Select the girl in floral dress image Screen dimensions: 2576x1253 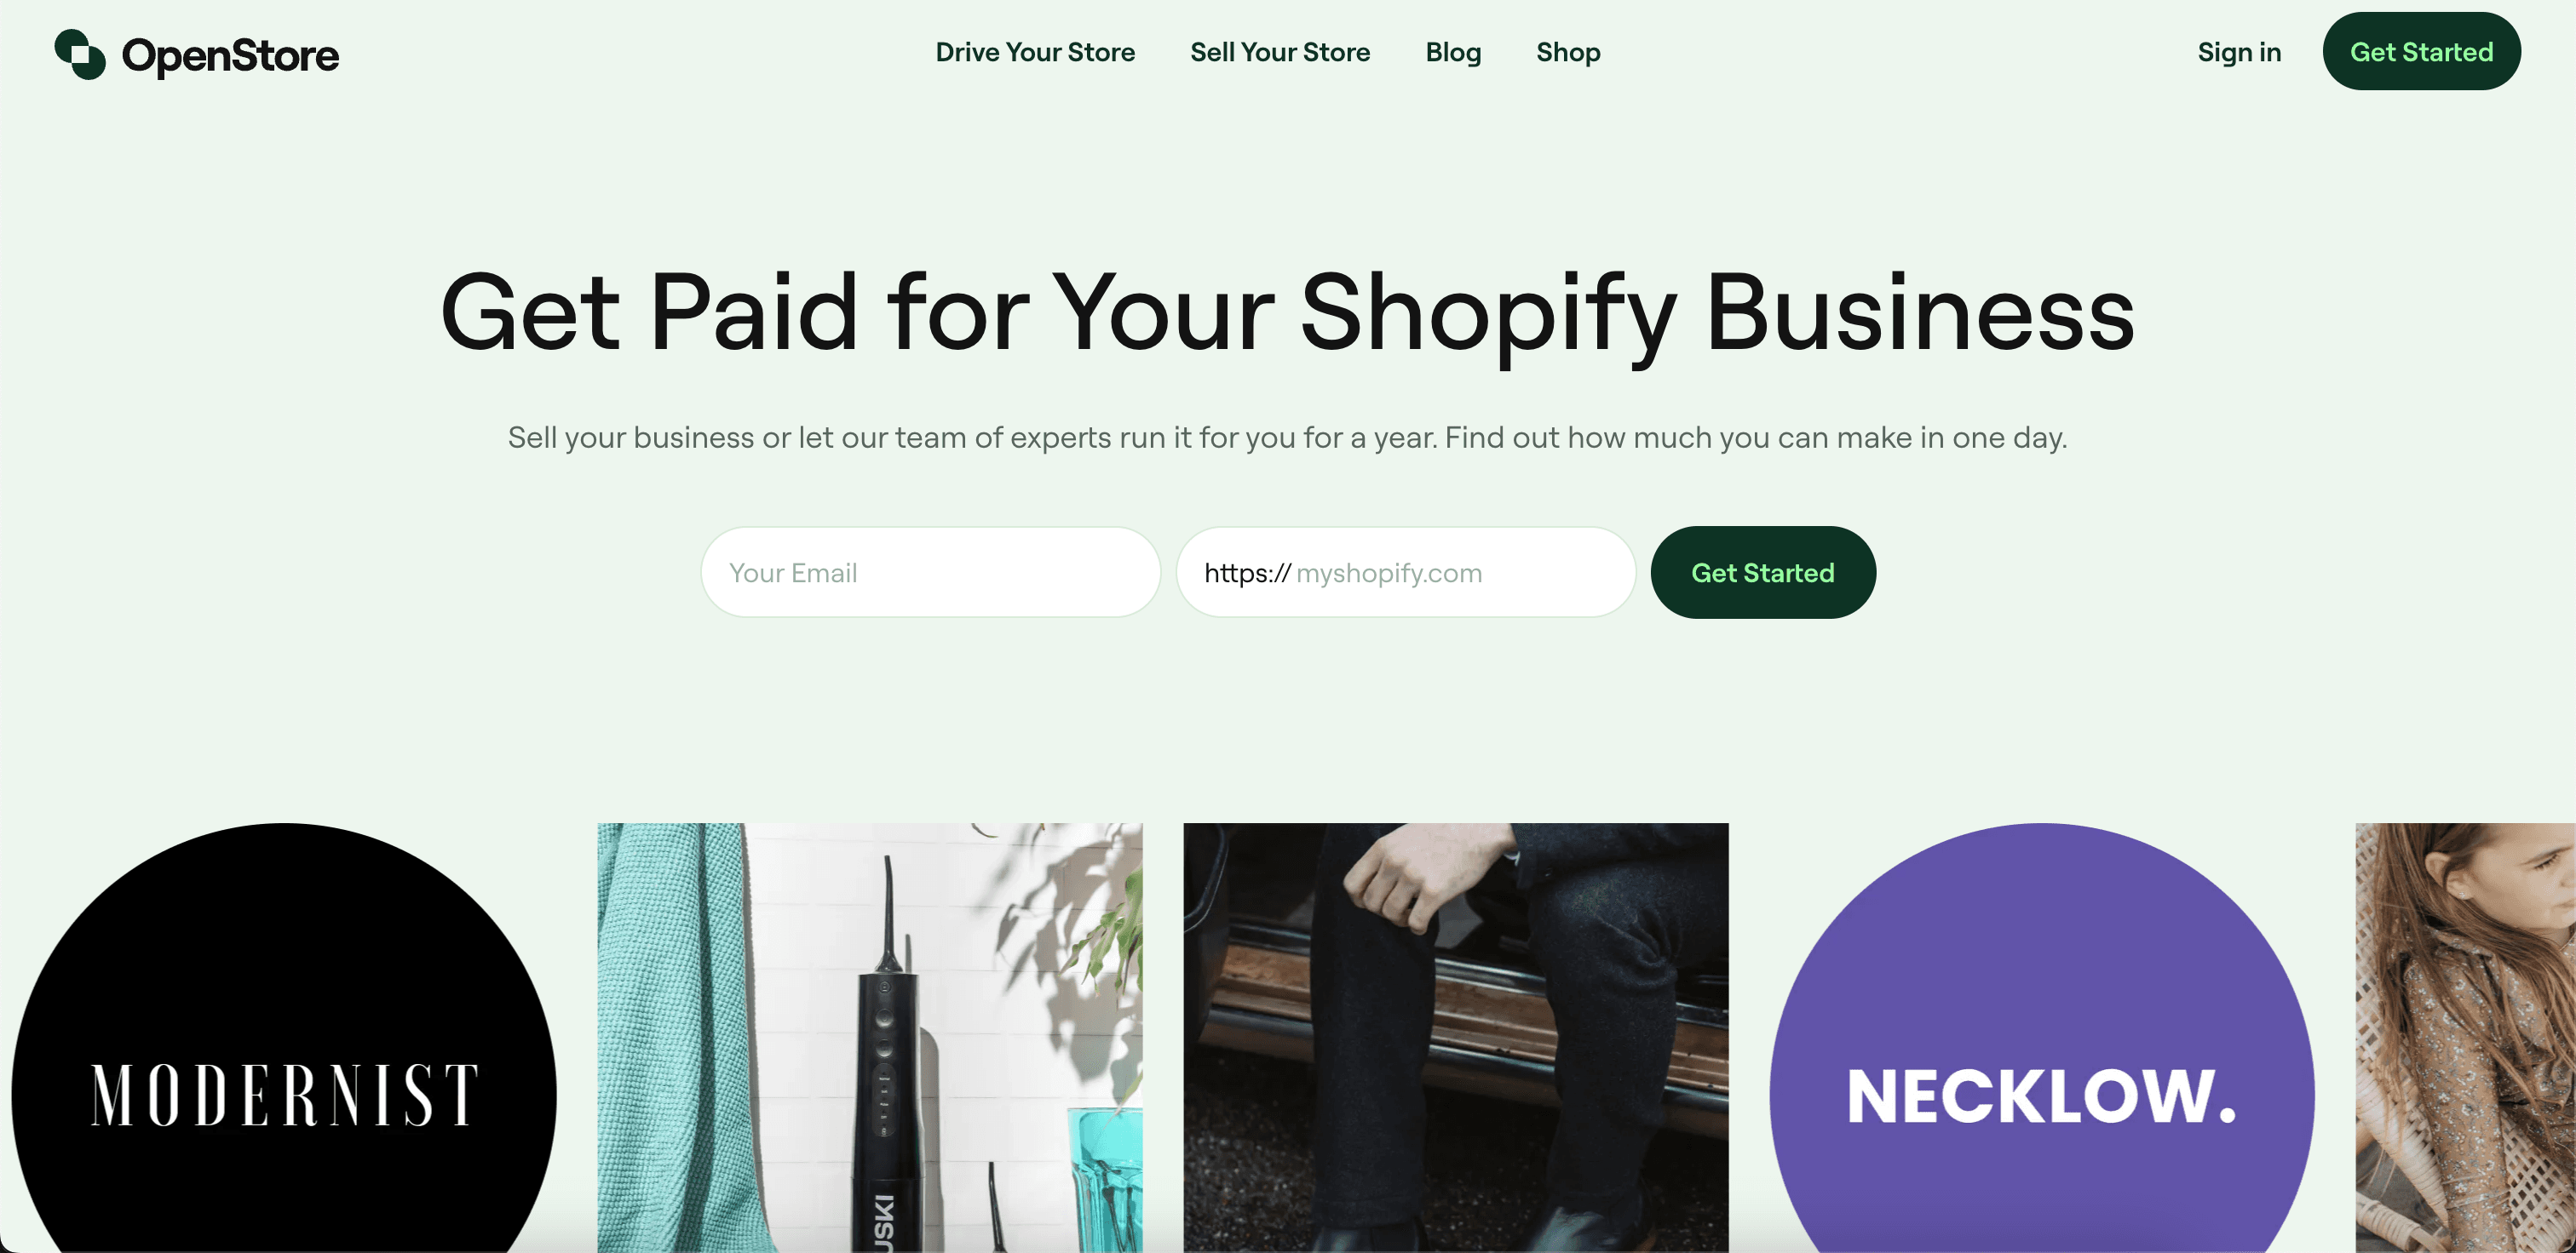[x=2466, y=1038]
